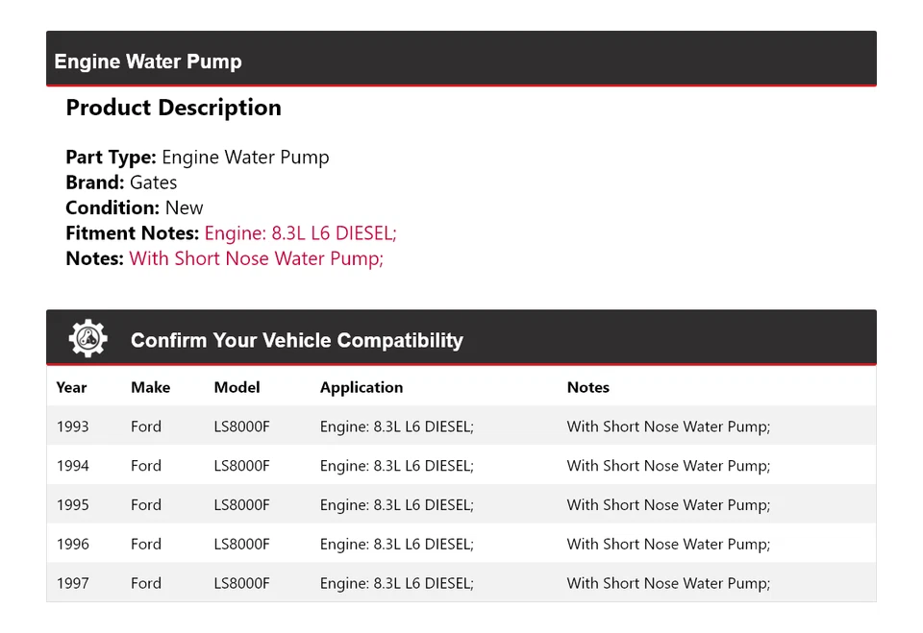Select the Product Description heading
Screen dimensions: 923x633
click(173, 108)
